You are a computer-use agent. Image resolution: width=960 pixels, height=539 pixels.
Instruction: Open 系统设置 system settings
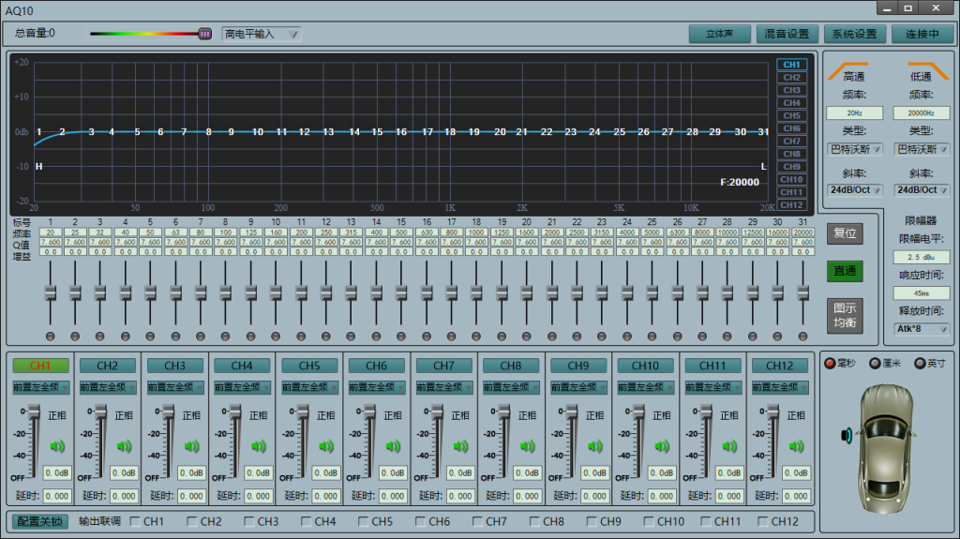click(855, 35)
